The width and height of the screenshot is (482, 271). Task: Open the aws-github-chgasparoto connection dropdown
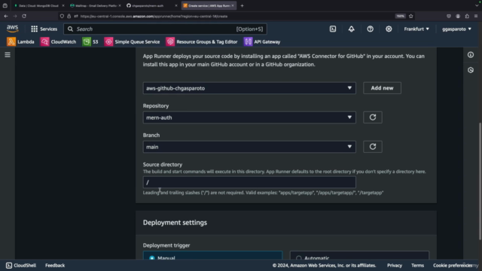[249, 88]
